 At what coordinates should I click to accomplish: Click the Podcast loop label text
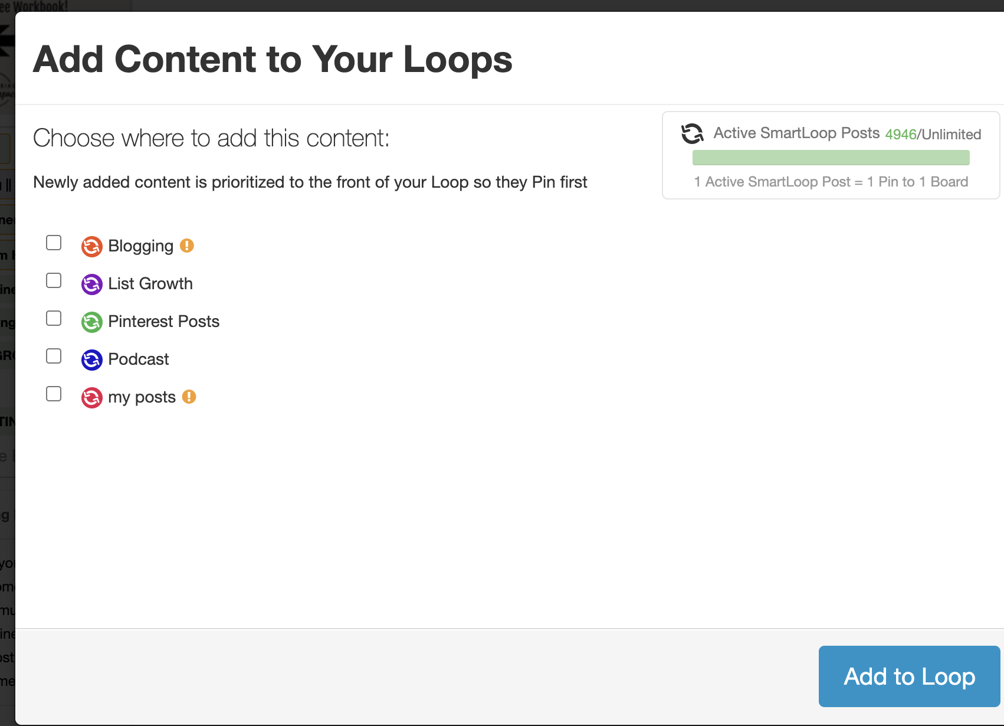[x=139, y=359]
